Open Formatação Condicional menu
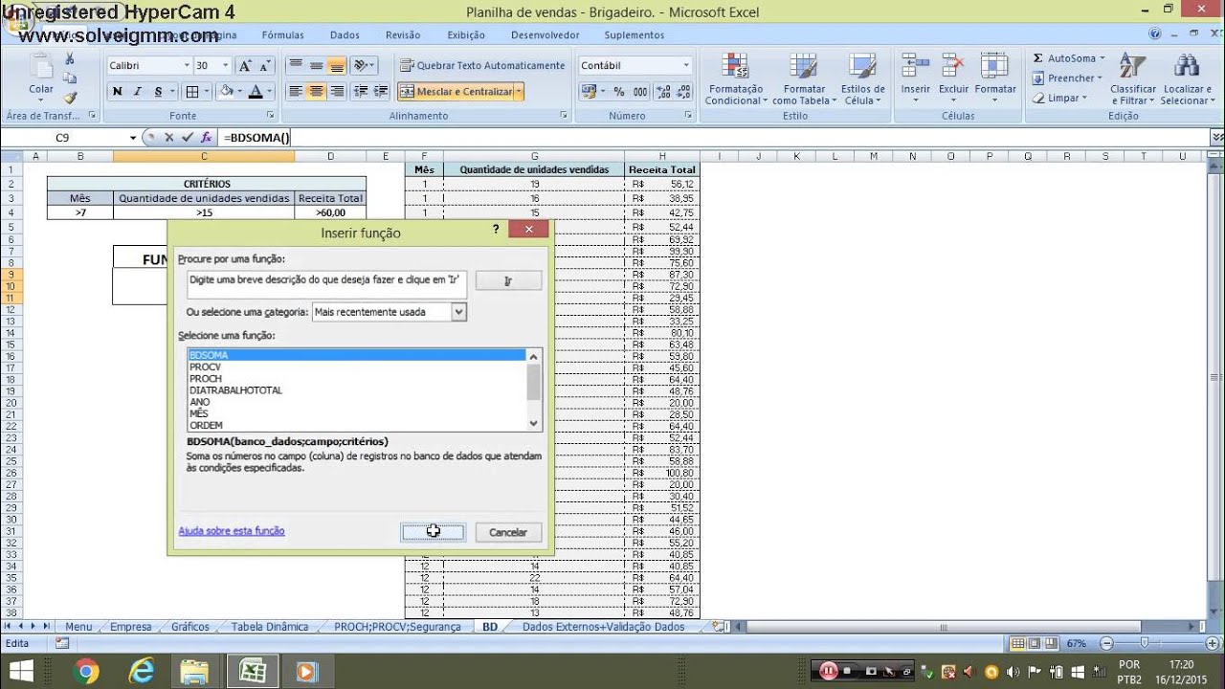 [x=735, y=78]
